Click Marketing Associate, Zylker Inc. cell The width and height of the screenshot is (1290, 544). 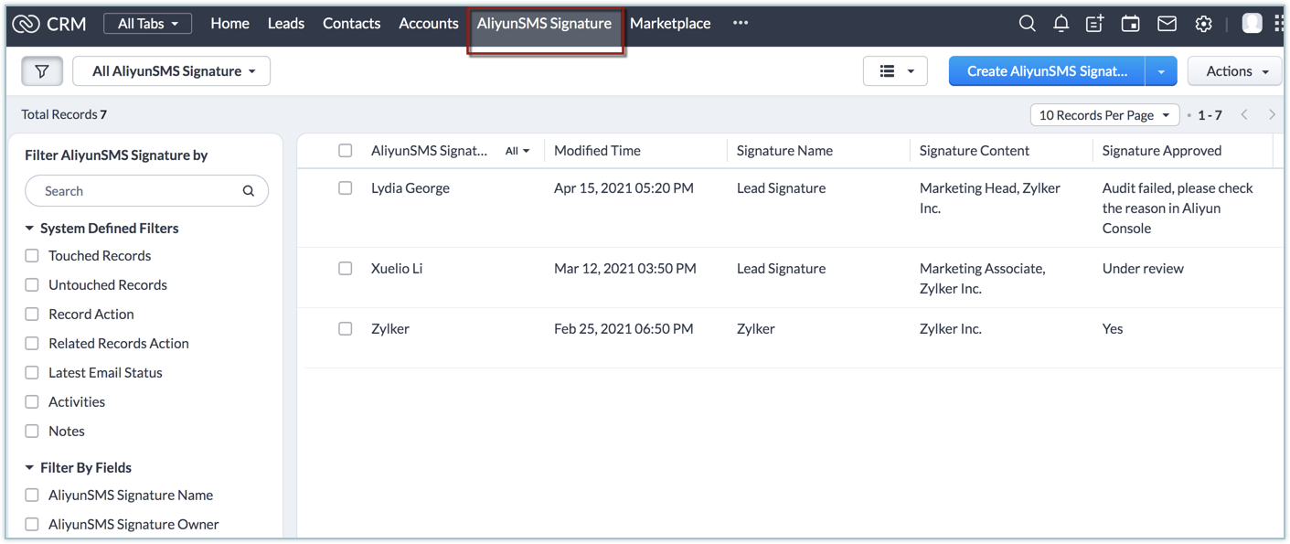coord(983,279)
